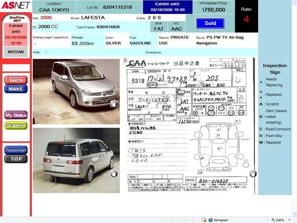Click the security status bar icon
This screenshot has width=297, height=223.
point(204,220)
